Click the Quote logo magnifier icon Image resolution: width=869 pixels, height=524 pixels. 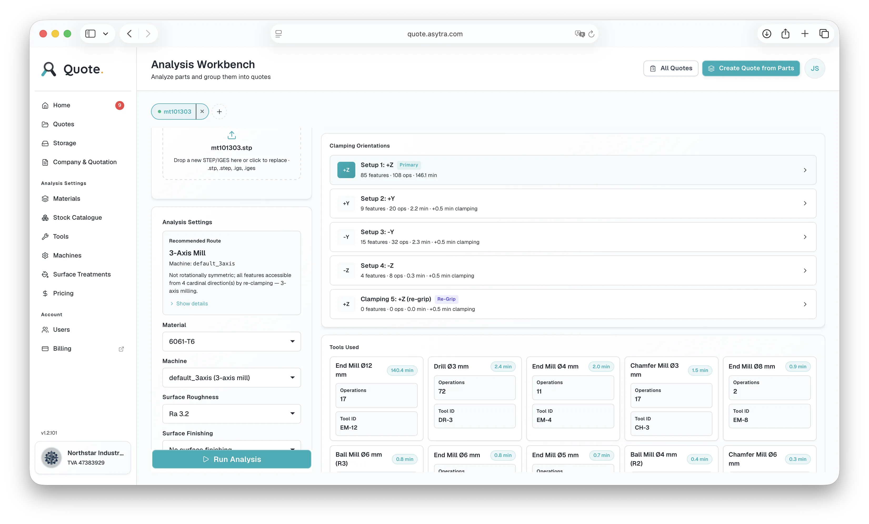click(49, 69)
